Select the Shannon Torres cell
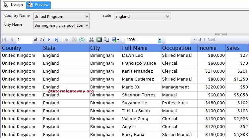 (141, 95)
